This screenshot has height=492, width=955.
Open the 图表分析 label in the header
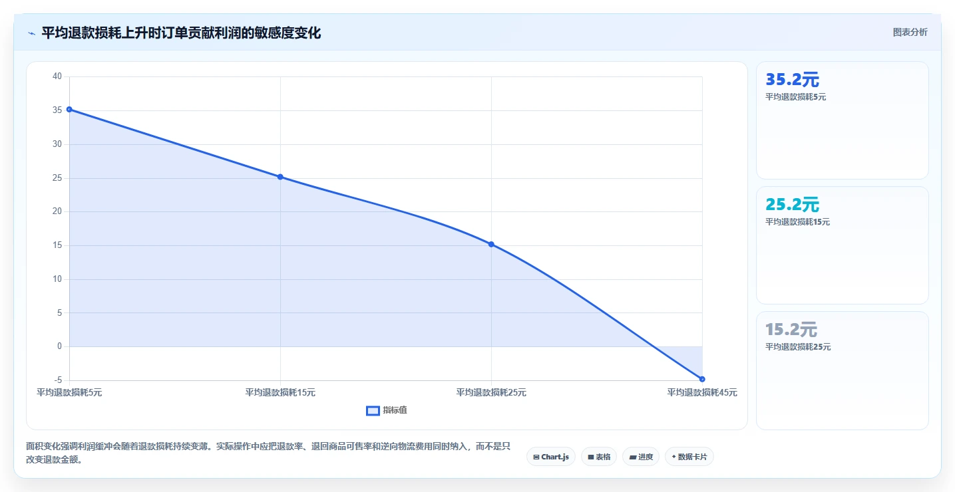(x=910, y=32)
